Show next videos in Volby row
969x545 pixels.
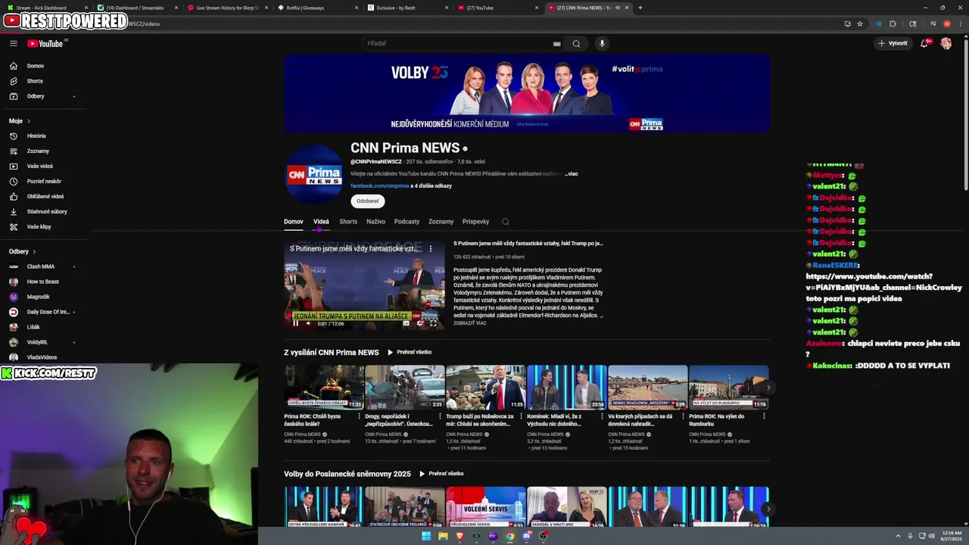click(x=768, y=509)
